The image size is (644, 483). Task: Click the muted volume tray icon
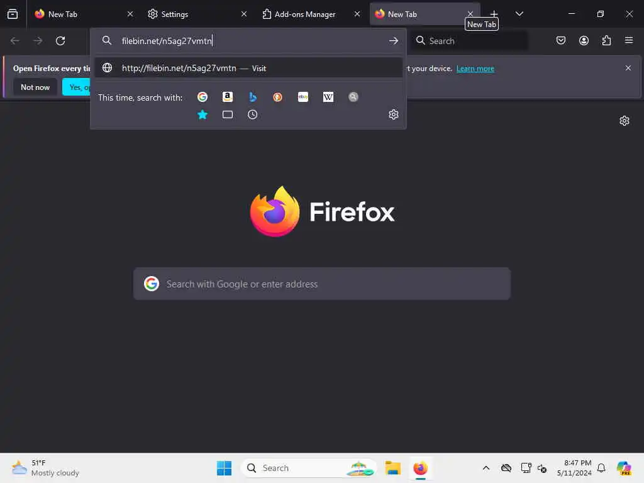point(542,468)
